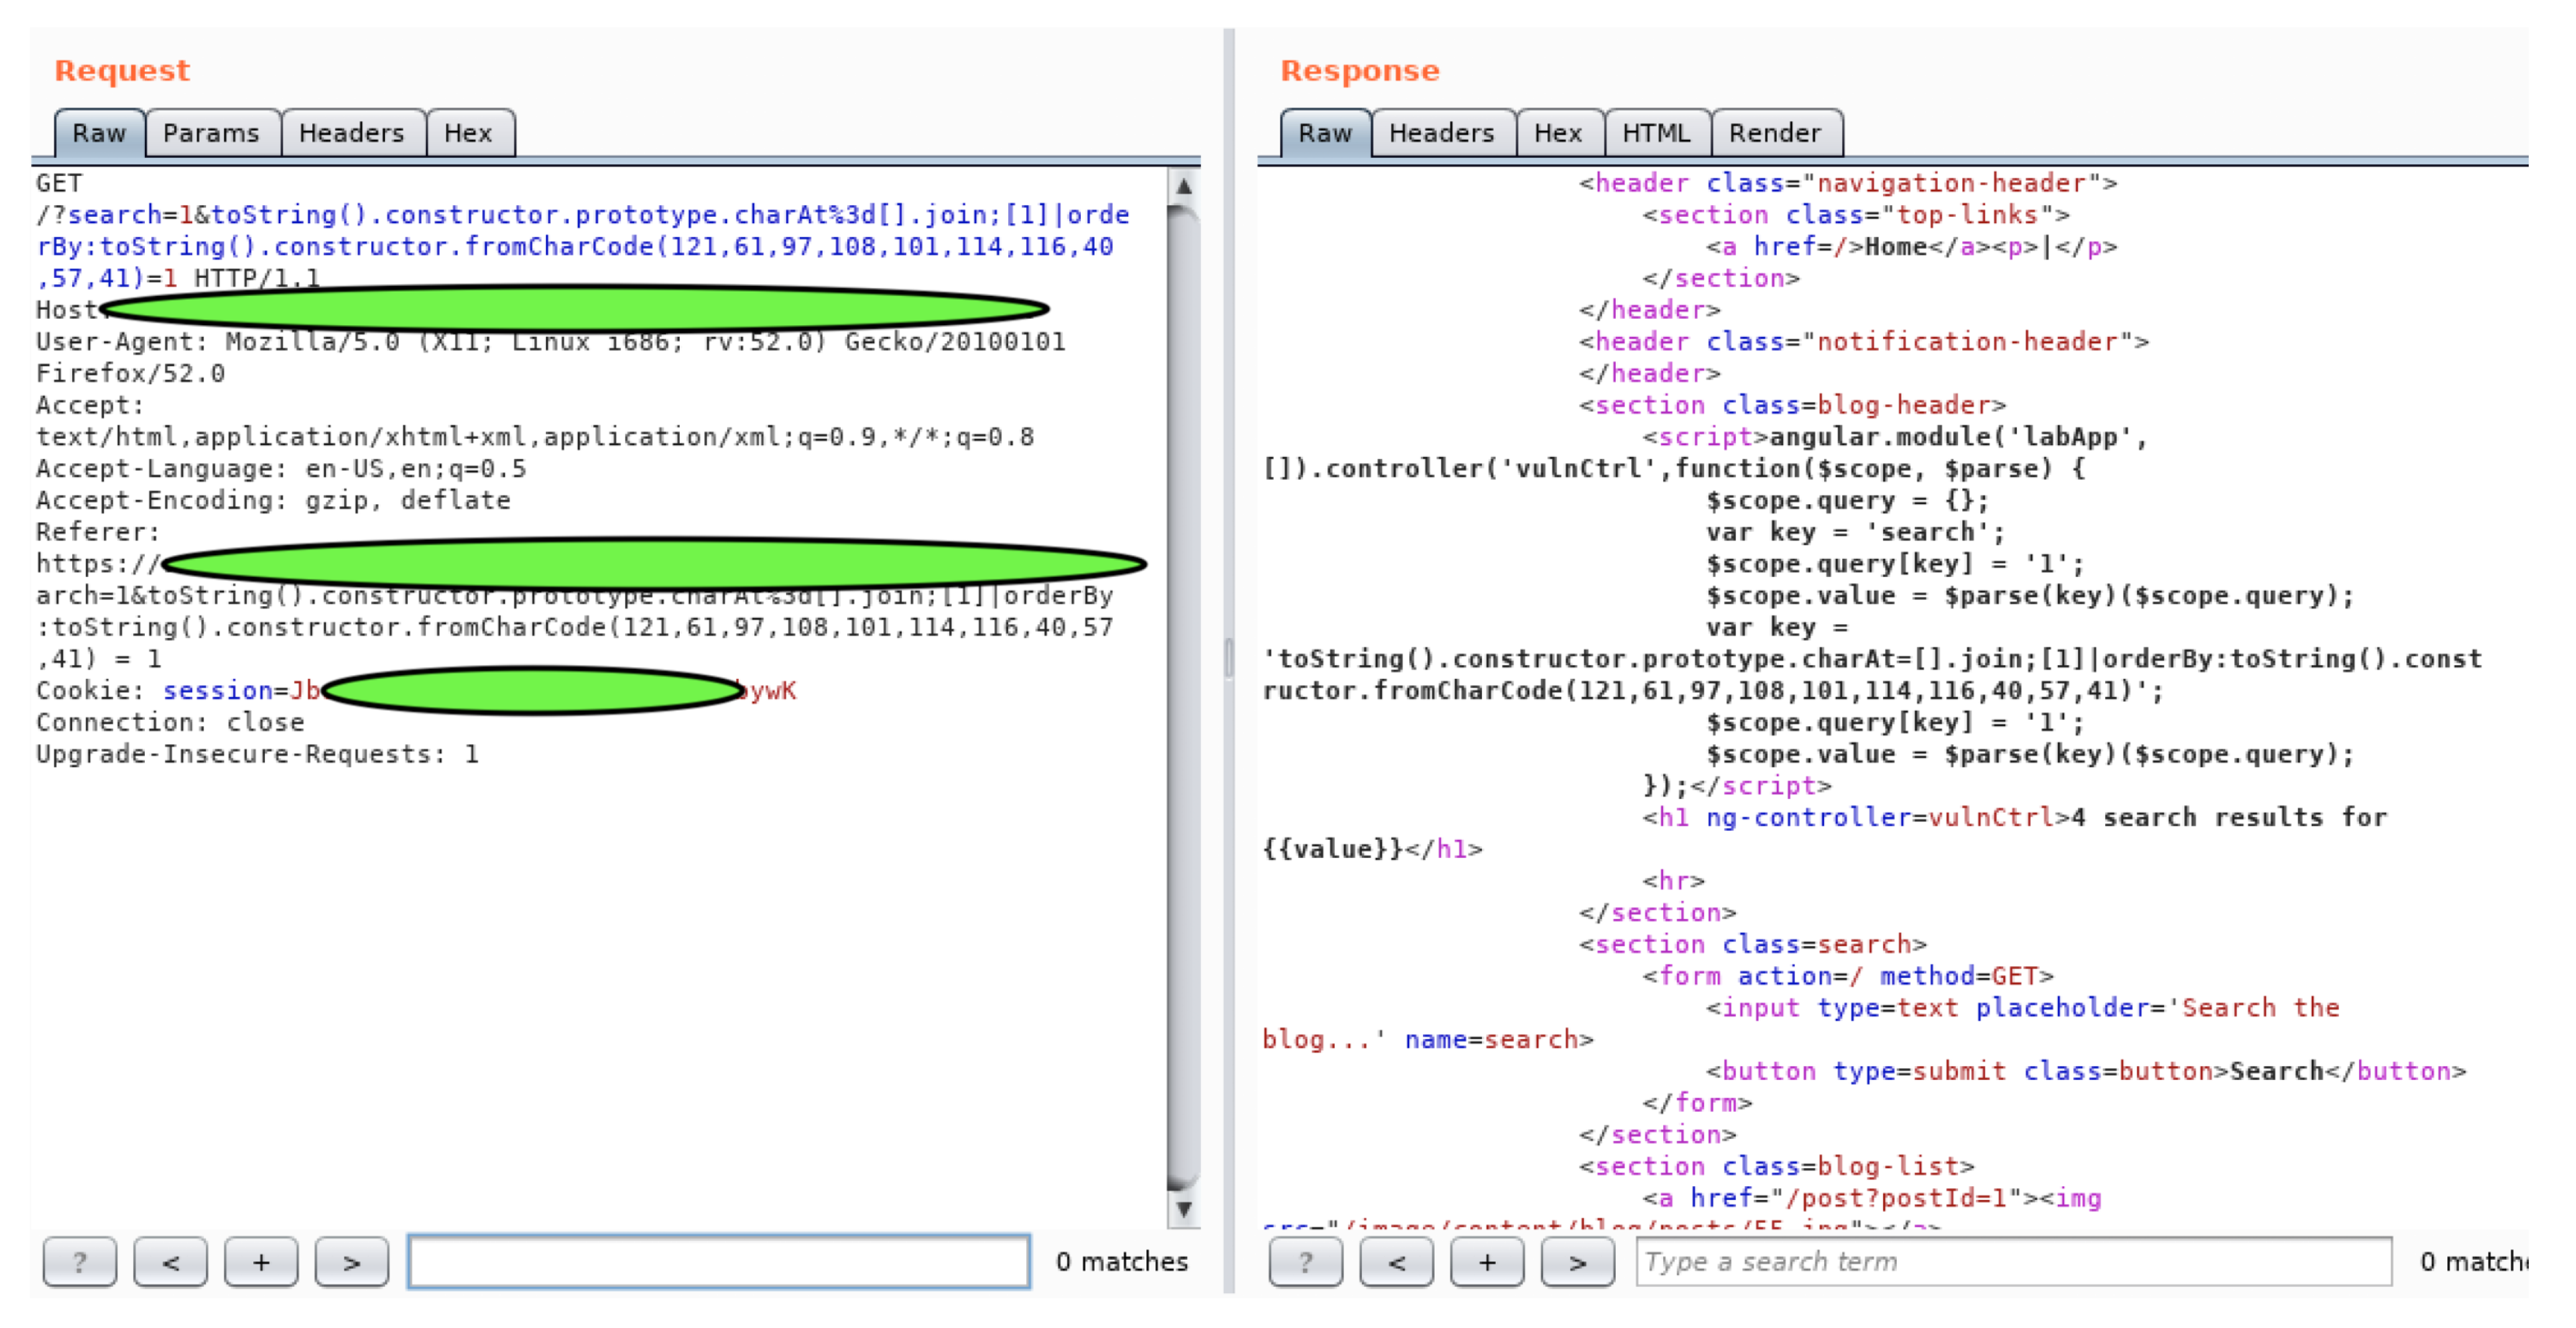Go to next match in Response search
The height and width of the screenshot is (1328, 2576).
pyautogui.click(x=1577, y=1262)
